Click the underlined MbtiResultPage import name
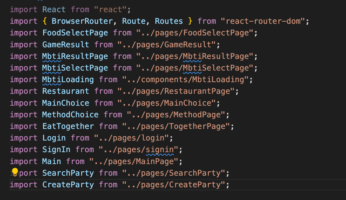The height and width of the screenshot is (200, 346). 75,56
